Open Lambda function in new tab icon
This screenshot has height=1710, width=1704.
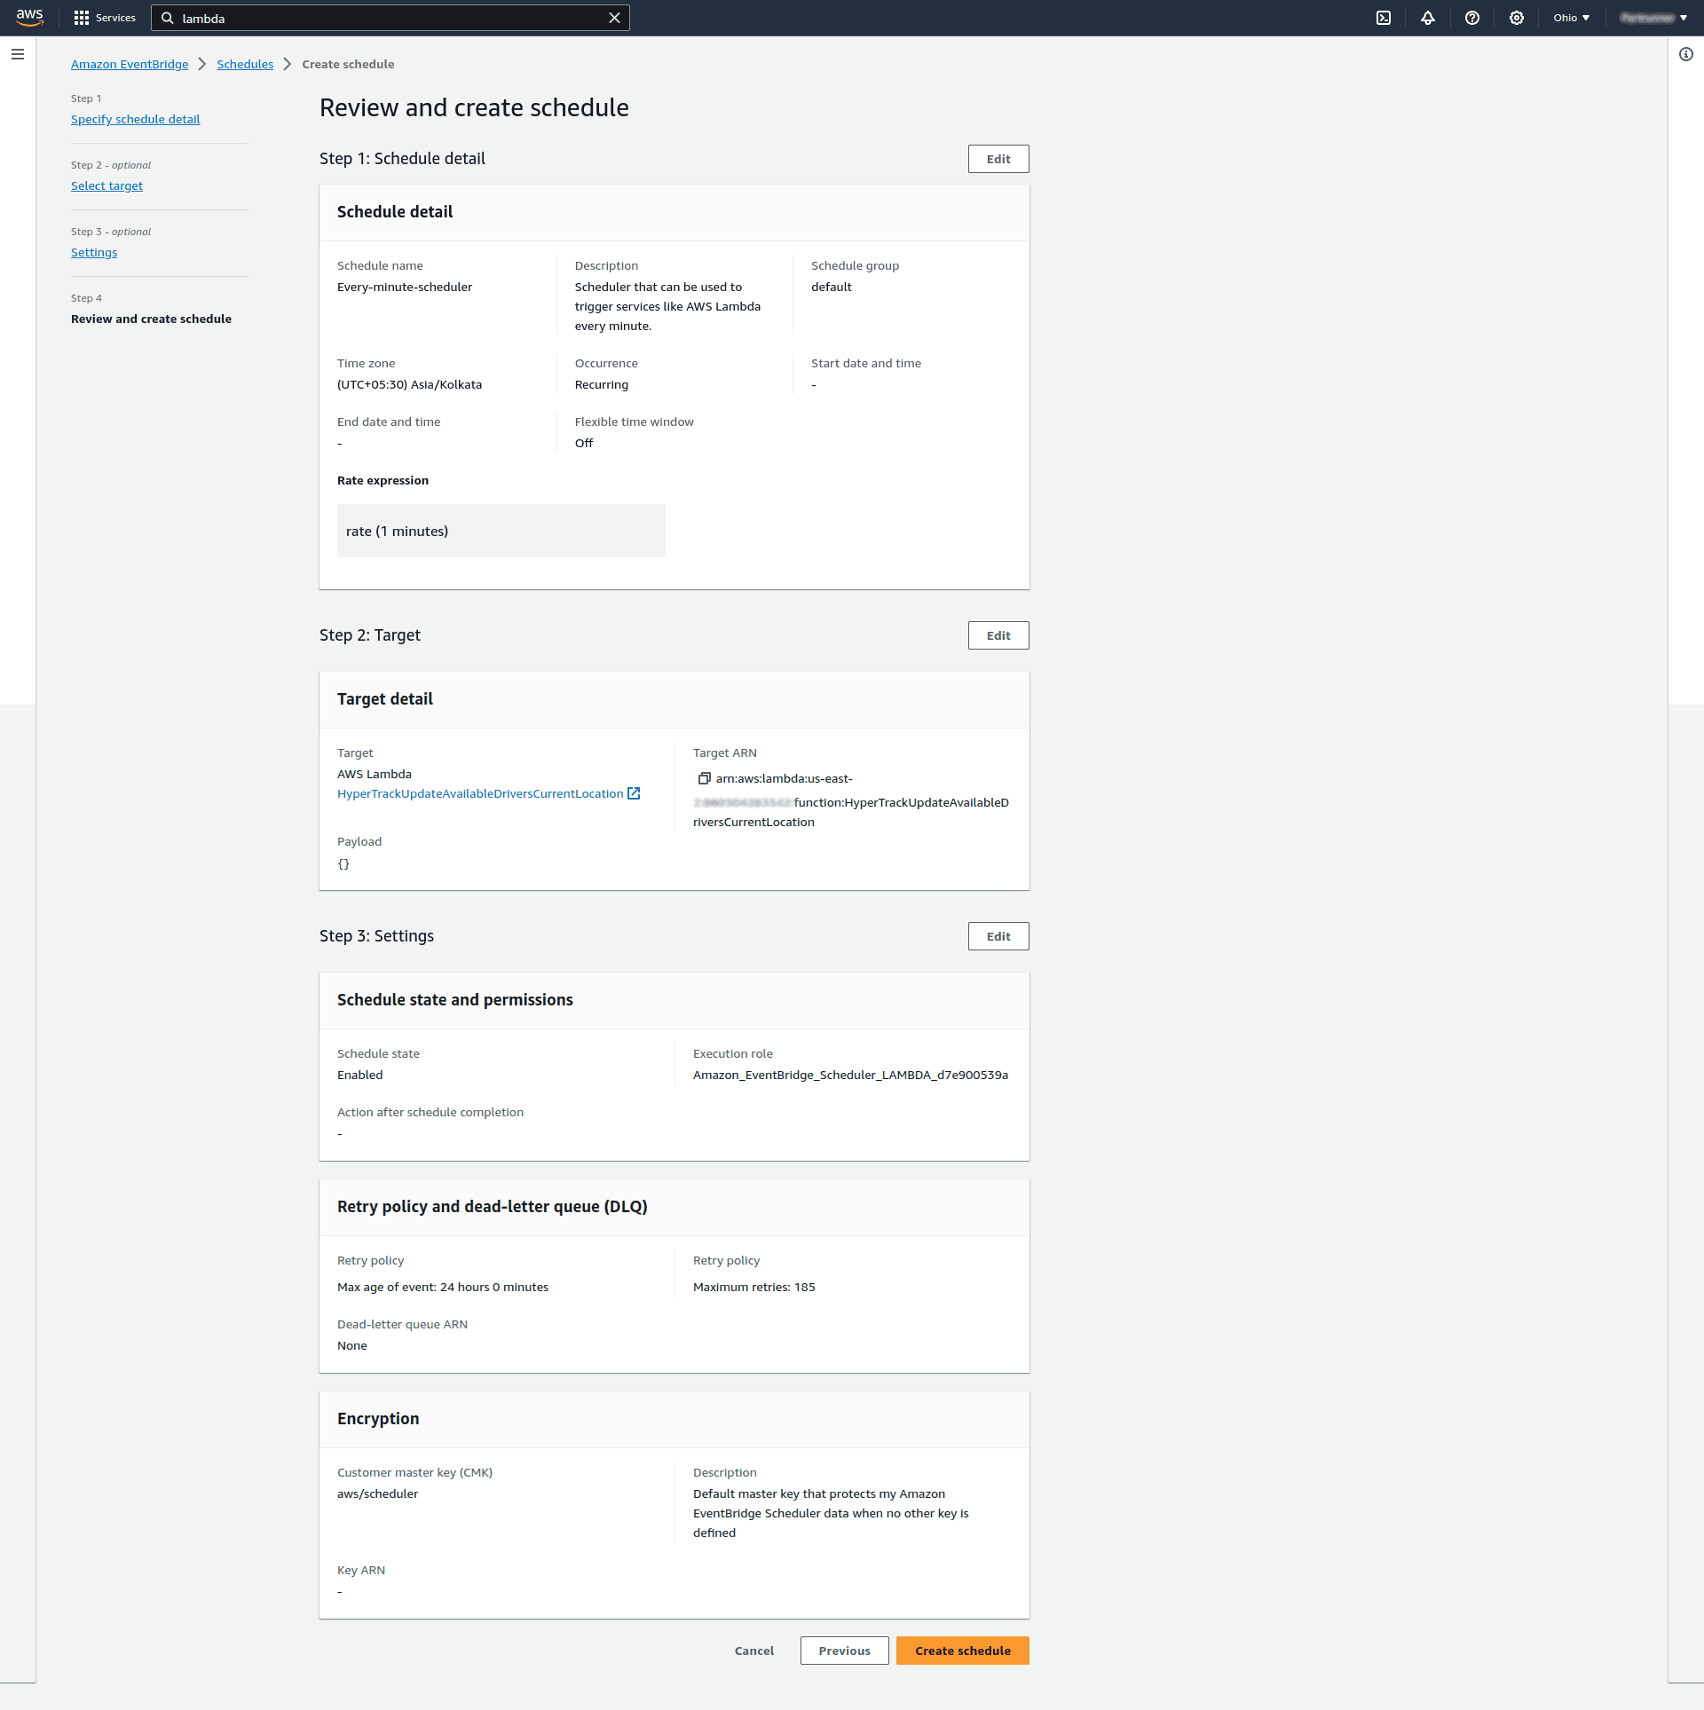(634, 793)
